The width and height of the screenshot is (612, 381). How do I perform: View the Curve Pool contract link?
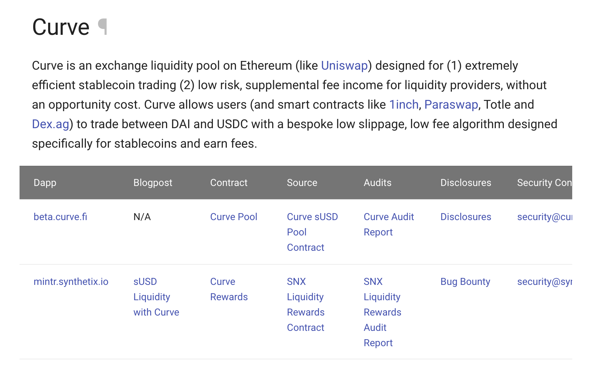click(x=233, y=217)
